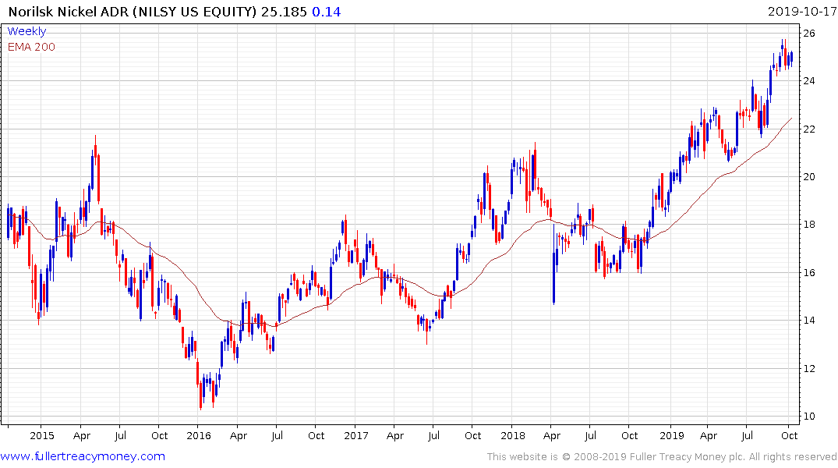This screenshot has width=838, height=468.
Task: Click the 2018 year label on time axis
Action: (x=513, y=435)
